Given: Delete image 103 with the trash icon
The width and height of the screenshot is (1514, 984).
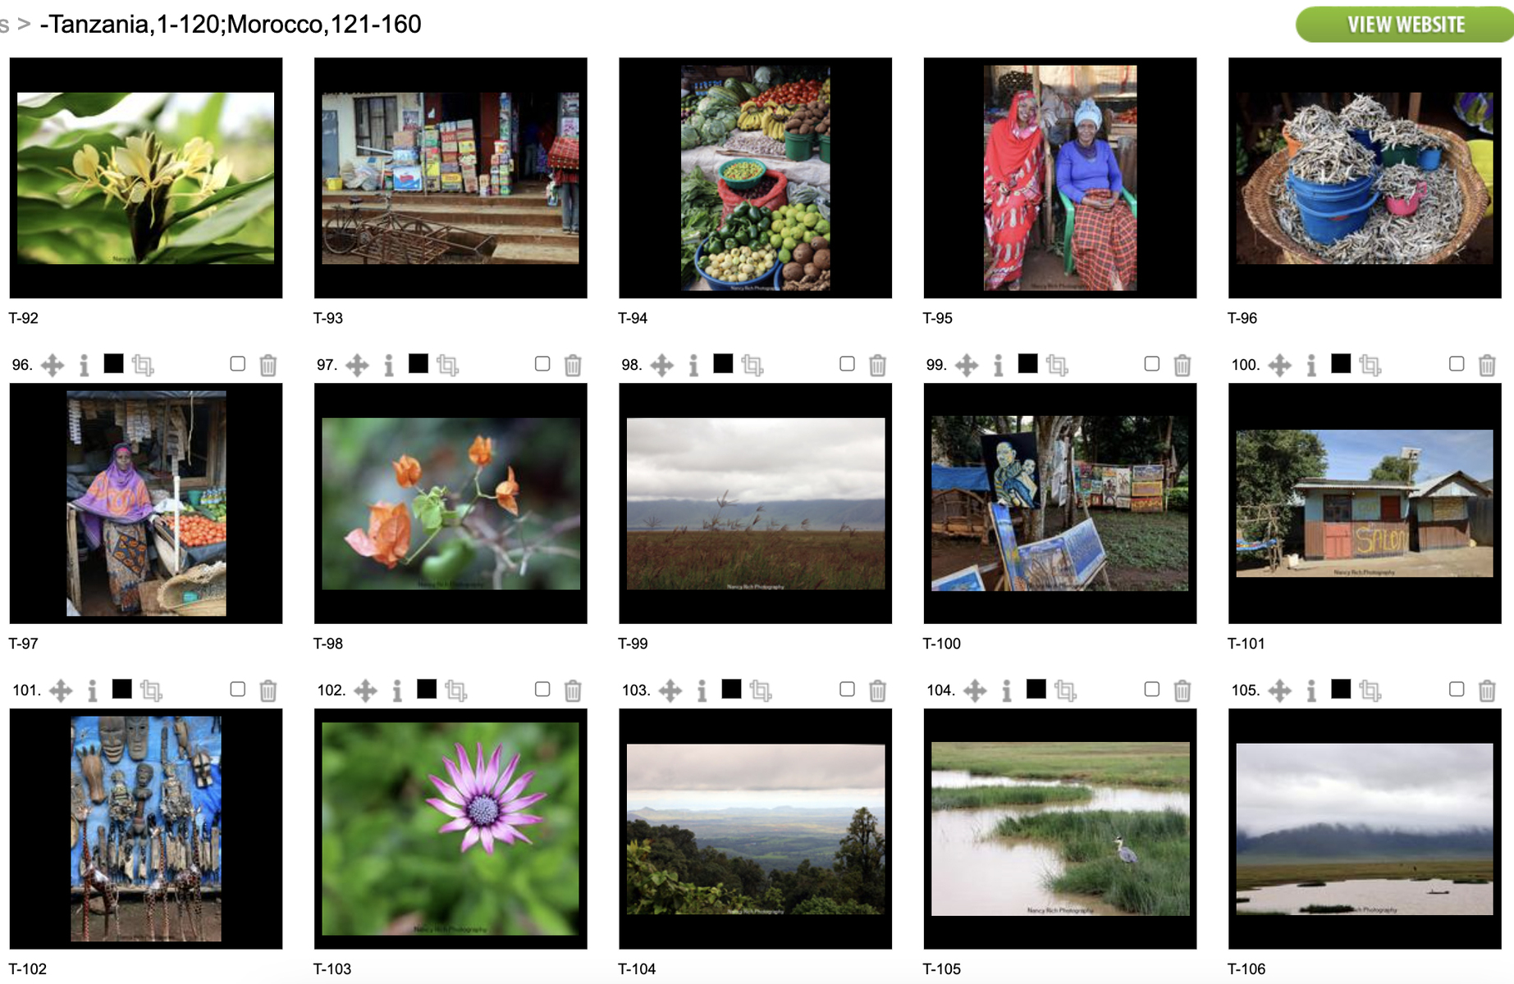Looking at the screenshot, I should [877, 690].
